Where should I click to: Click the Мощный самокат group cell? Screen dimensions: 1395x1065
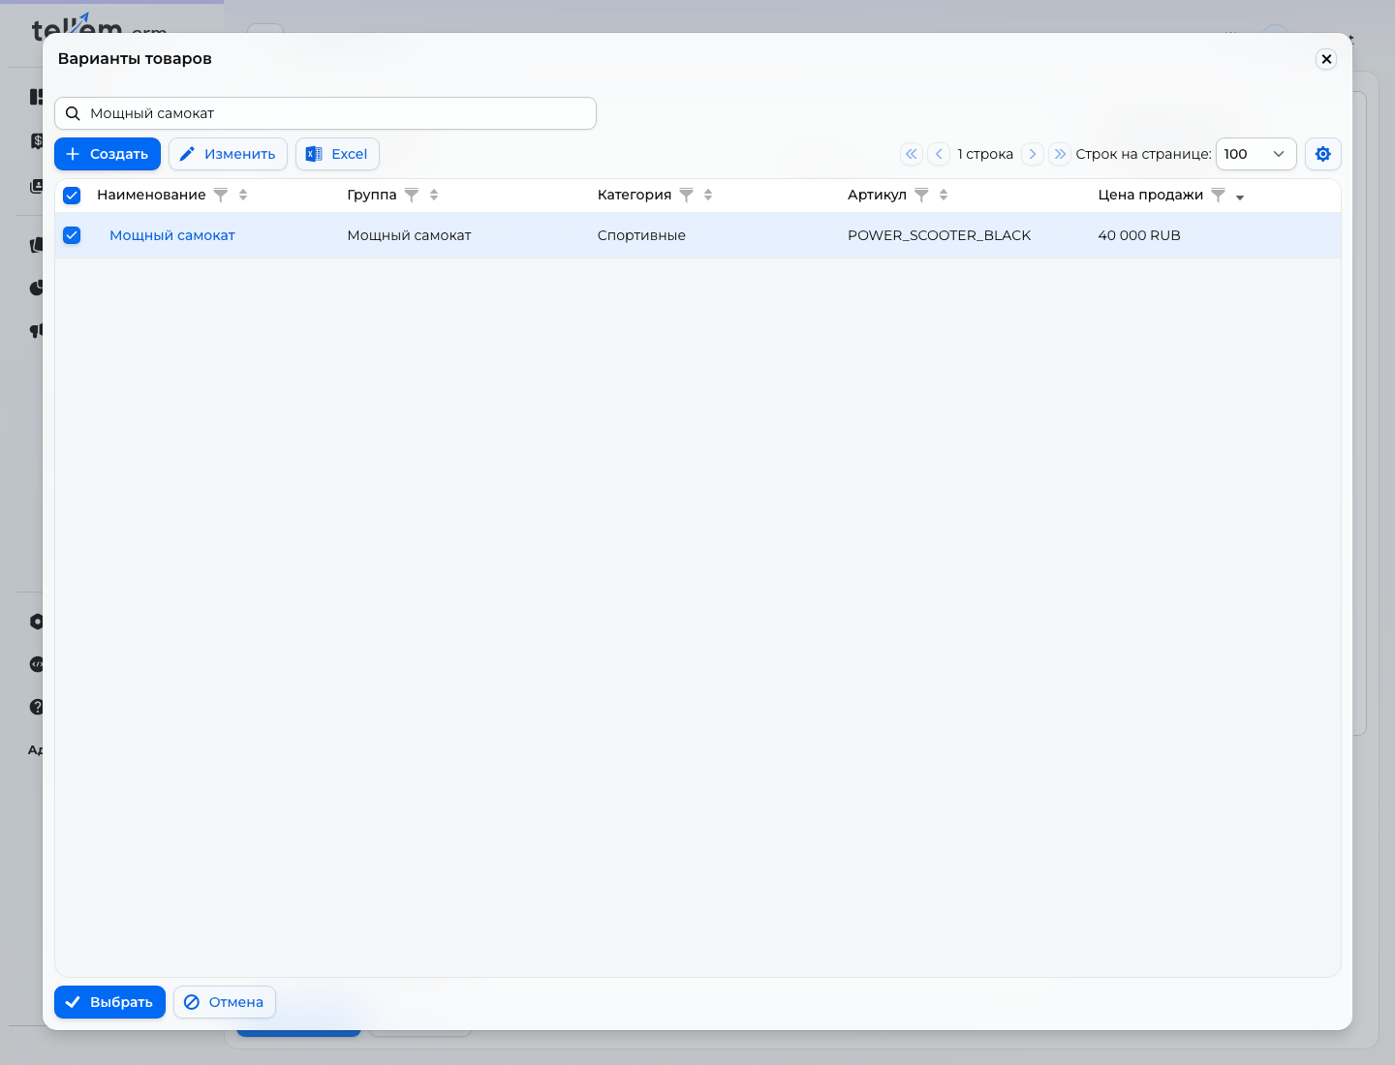409,235
